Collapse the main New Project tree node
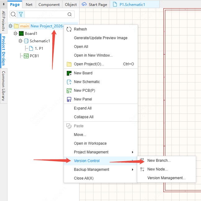The height and width of the screenshot is (201, 201). click(x=10, y=26)
